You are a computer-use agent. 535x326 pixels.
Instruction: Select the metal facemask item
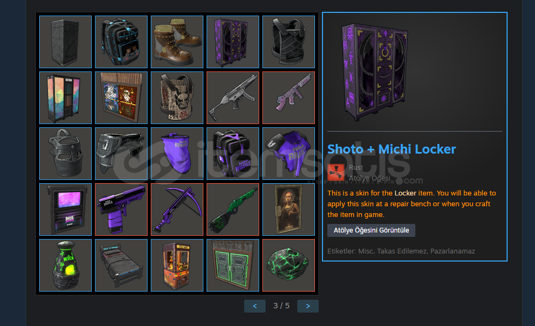point(65,154)
